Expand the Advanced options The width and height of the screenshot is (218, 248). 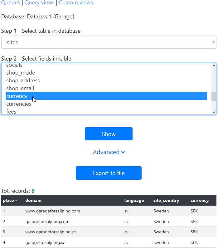[x=109, y=152]
